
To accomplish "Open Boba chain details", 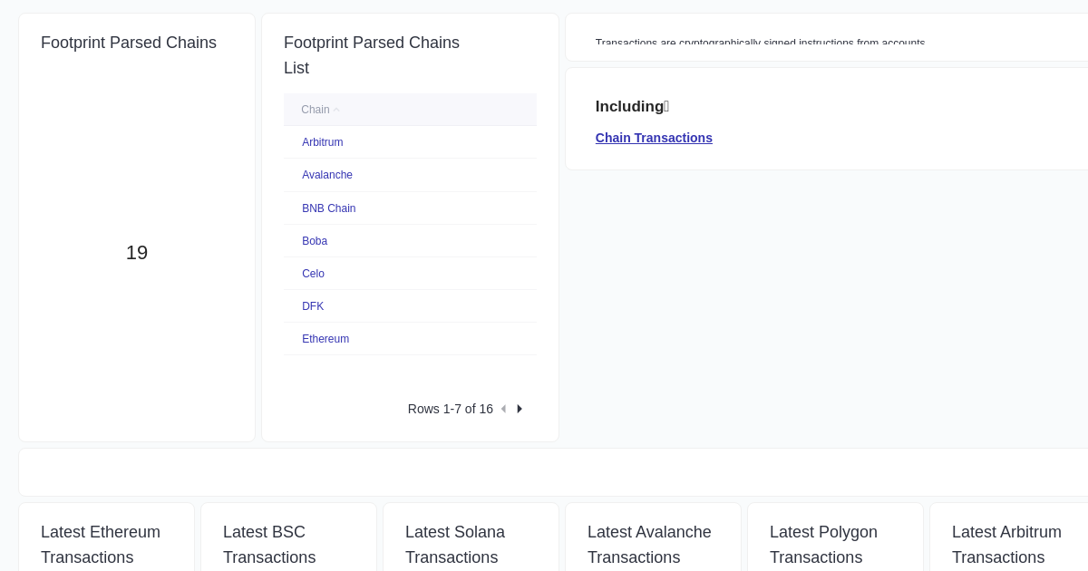I will pos(315,241).
